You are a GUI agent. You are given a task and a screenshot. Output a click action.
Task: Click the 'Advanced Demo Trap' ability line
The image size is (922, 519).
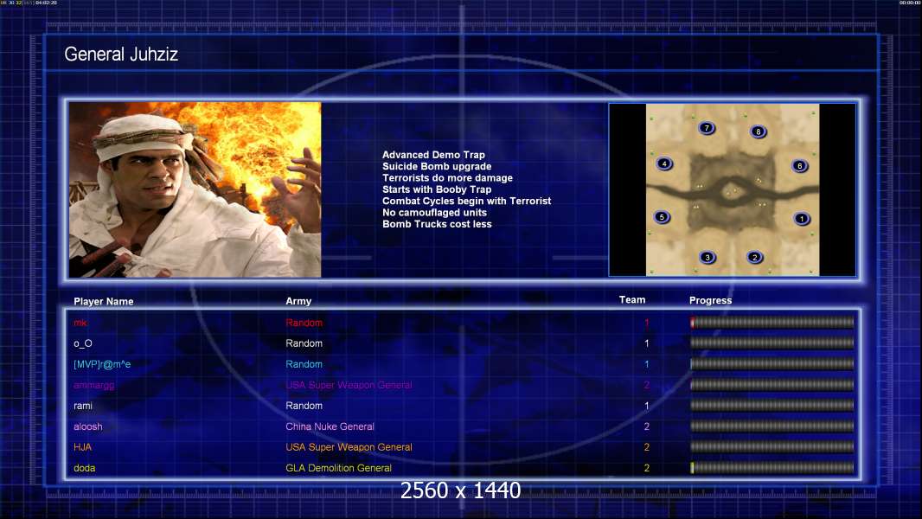(x=433, y=155)
